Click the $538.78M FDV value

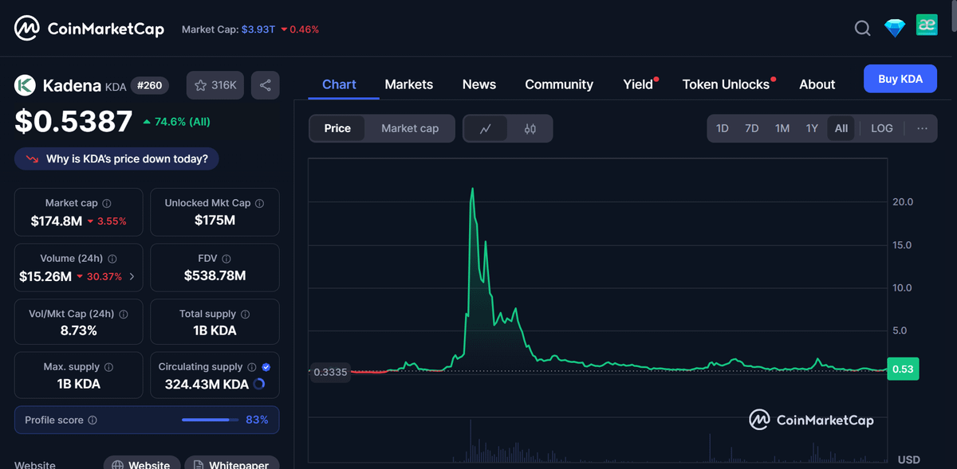tap(215, 276)
